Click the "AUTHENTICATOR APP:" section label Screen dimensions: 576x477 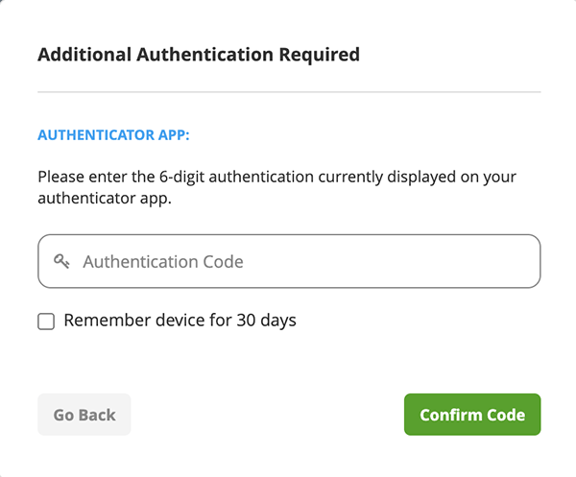coord(113,135)
